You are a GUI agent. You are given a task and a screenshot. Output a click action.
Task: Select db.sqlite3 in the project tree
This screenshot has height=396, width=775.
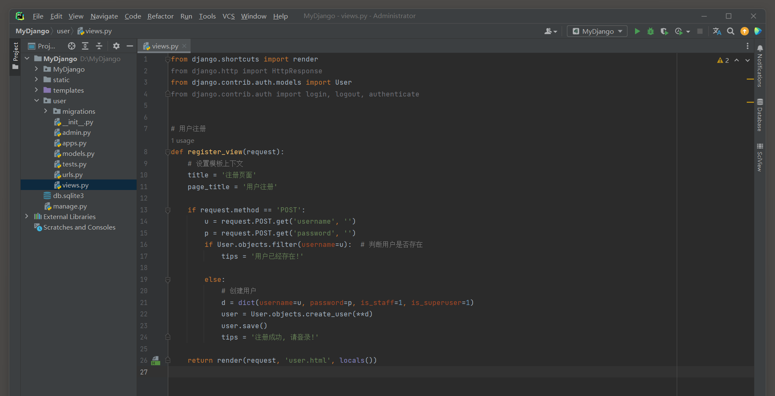click(64, 195)
